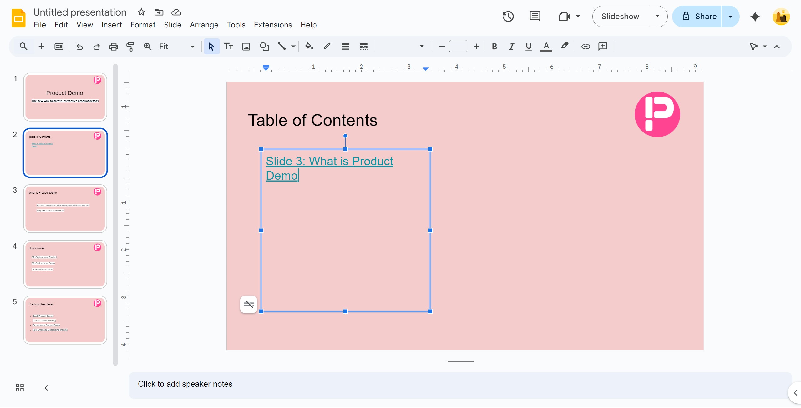
Task: Open the text color picker
Action: [546, 47]
